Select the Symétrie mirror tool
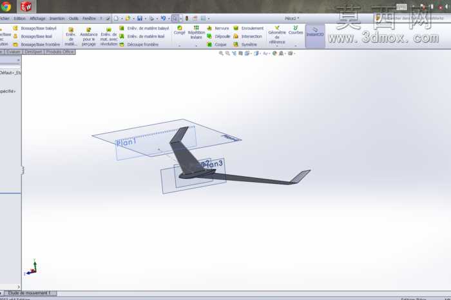Screen dimensions: 451x300 click(245, 45)
